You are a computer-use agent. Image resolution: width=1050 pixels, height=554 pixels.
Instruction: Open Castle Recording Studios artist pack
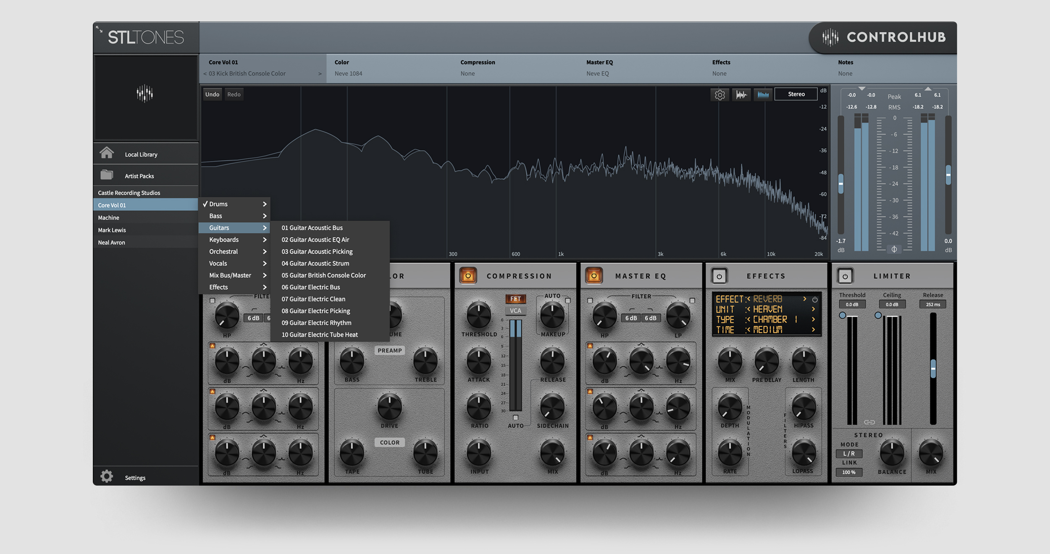tap(145, 193)
